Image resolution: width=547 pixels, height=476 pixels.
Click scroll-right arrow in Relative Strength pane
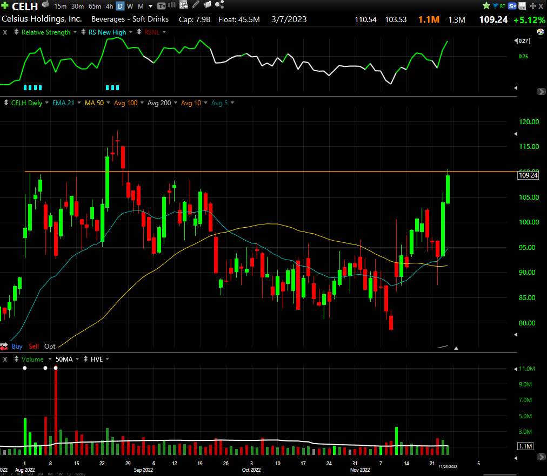[541, 92]
